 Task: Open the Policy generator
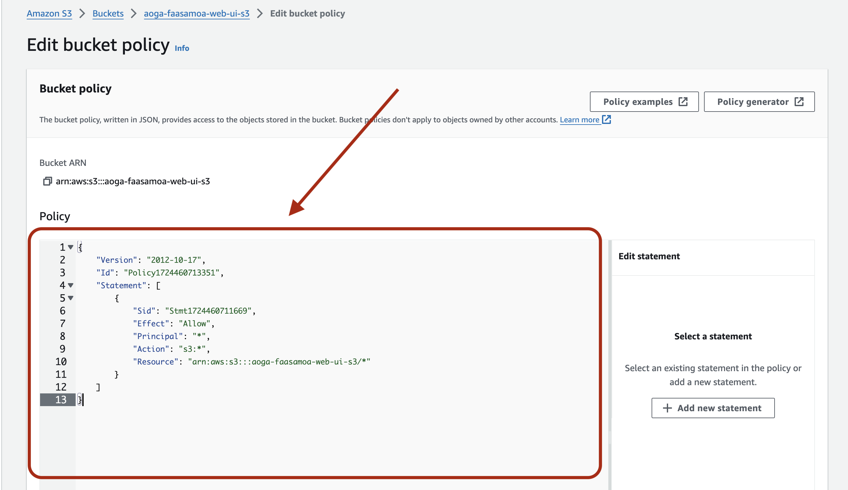click(x=759, y=102)
